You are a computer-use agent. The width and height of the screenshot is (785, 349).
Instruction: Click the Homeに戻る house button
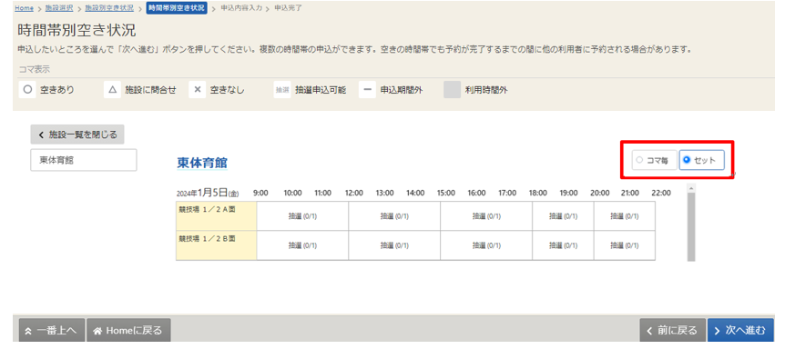coord(128,330)
